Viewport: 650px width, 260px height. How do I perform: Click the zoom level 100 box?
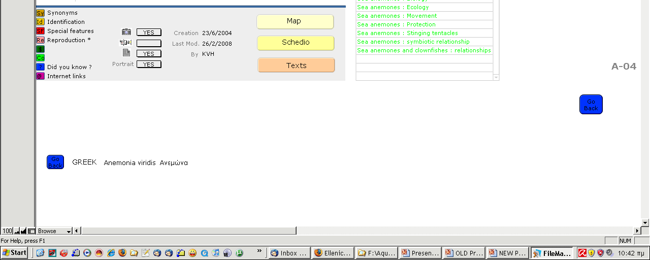[7, 231]
